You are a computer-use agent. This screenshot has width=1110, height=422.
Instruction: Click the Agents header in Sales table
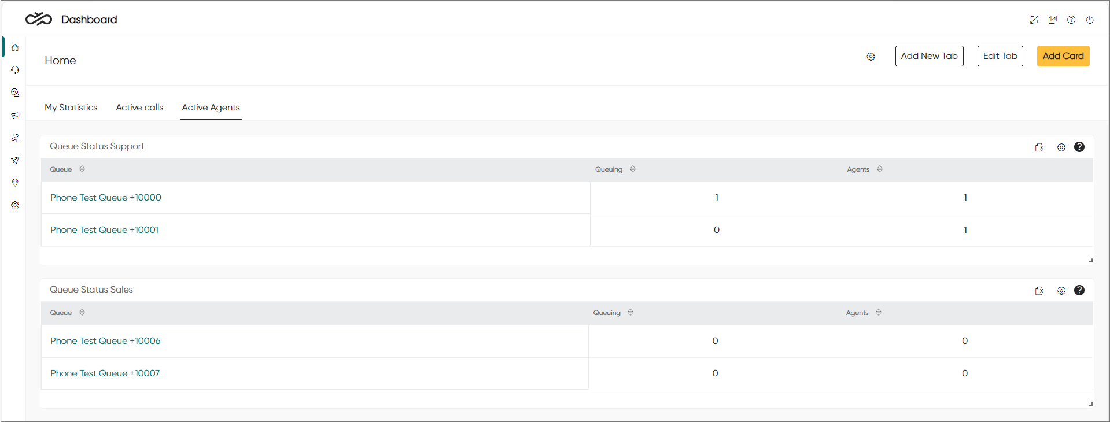tap(857, 313)
